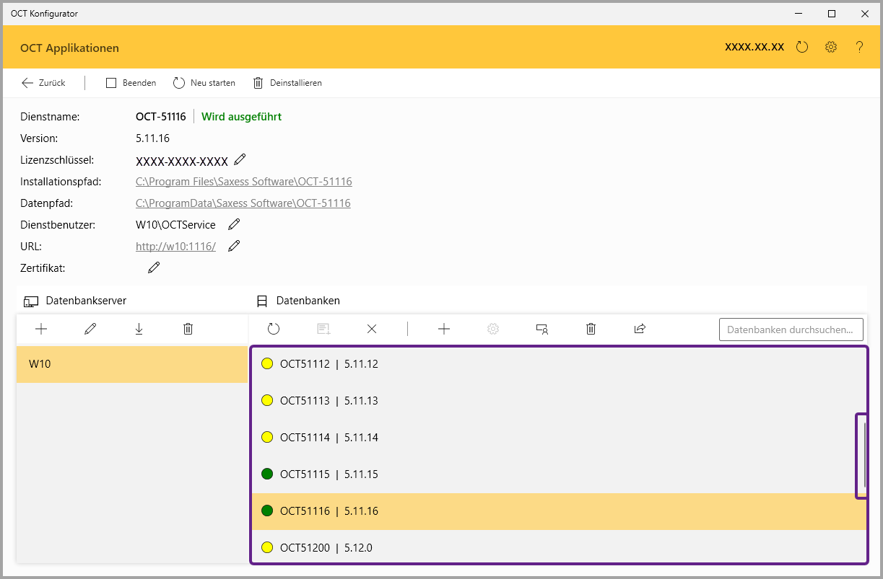Image resolution: width=883 pixels, height=579 pixels.
Task: Go back using the Zurück button
Action: 43,83
